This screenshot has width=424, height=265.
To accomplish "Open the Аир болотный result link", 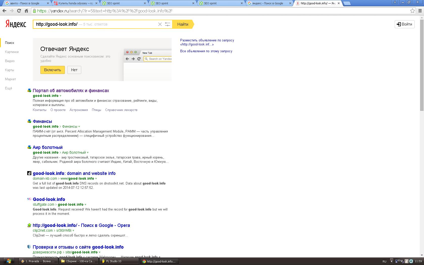I will 48,147.
